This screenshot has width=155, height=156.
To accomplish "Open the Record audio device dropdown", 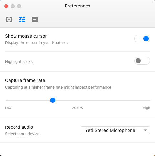I will tap(115, 130).
